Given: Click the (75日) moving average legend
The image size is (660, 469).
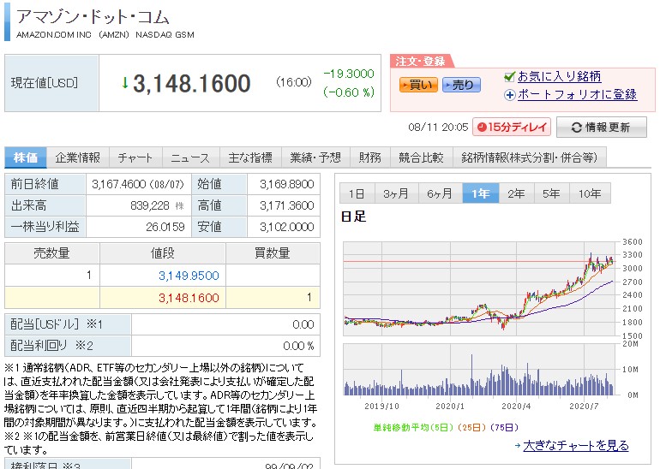Looking at the screenshot, I should [x=503, y=427].
